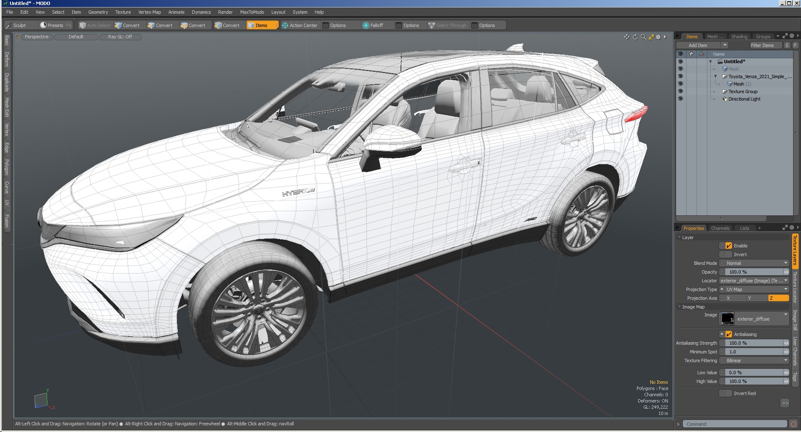The width and height of the screenshot is (801, 432).
Task: Click the axis/reference column header icon
Action: pos(701,54)
